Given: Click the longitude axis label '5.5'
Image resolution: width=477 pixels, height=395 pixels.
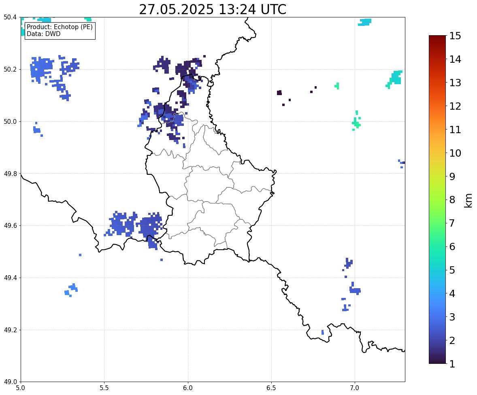Looking at the screenshot, I should pos(104,388).
